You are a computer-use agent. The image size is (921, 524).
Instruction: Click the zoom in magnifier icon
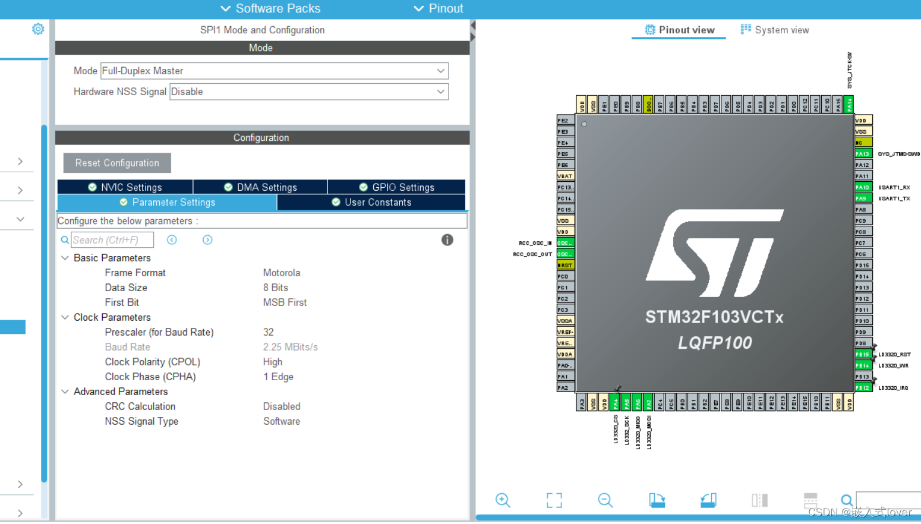503,500
